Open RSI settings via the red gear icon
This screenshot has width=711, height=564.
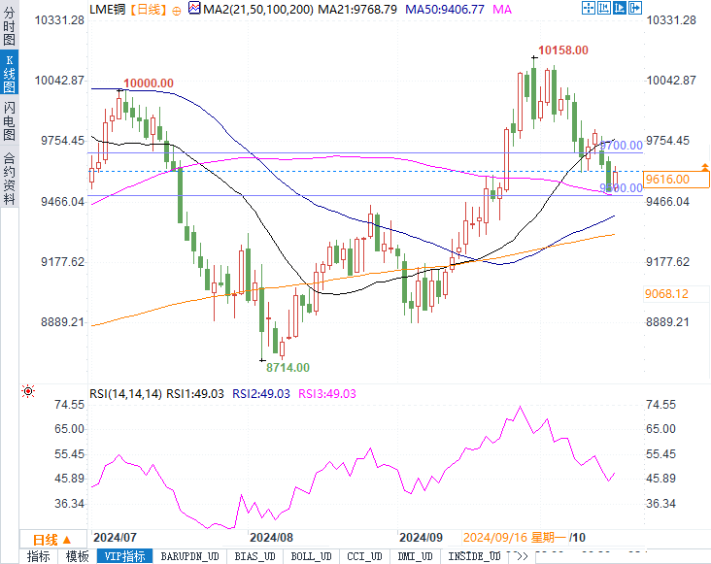point(28,391)
